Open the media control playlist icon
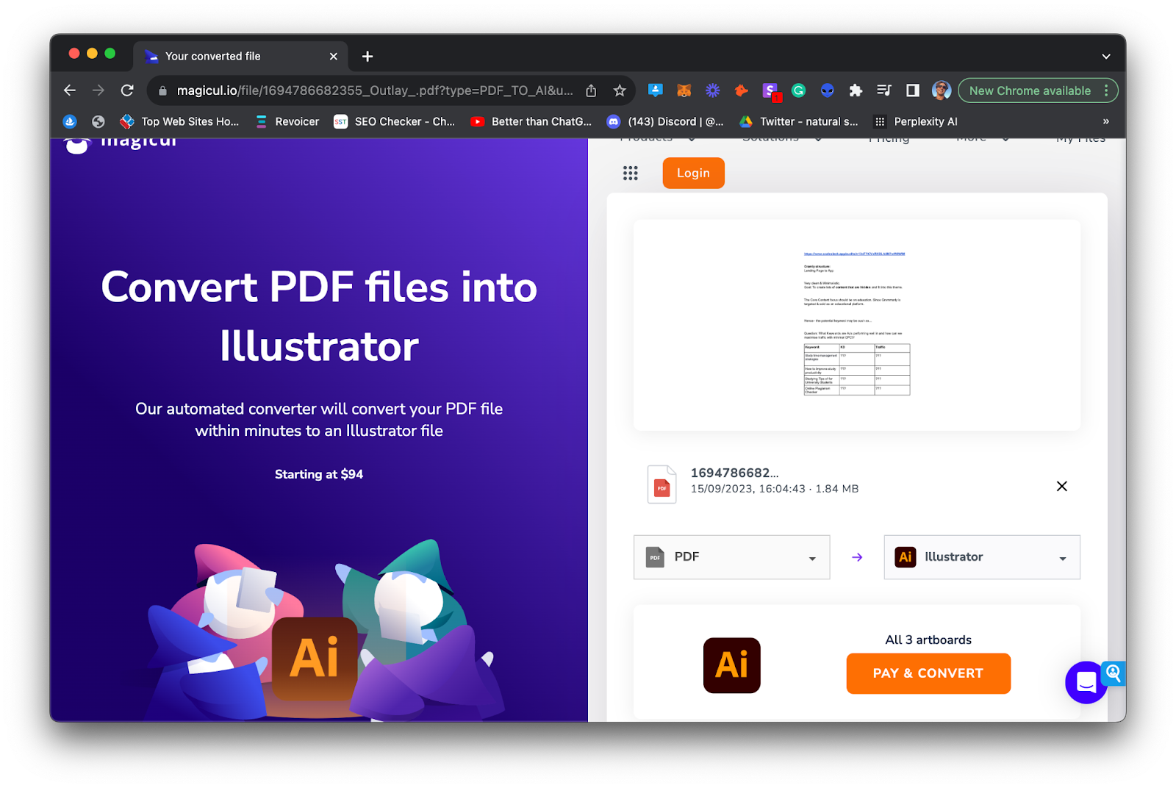This screenshot has height=788, width=1176. tap(884, 90)
